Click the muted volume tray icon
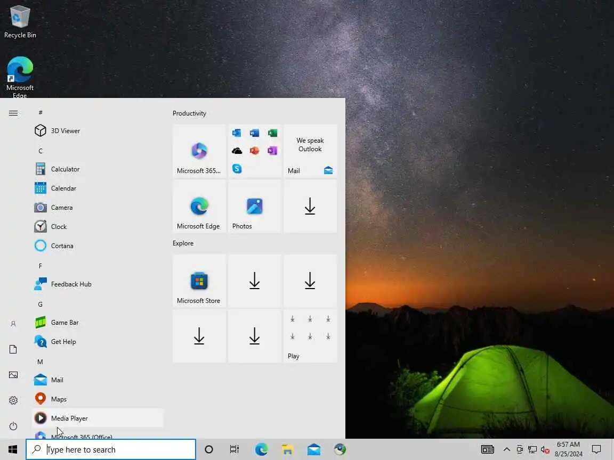The image size is (614, 460). (x=545, y=449)
